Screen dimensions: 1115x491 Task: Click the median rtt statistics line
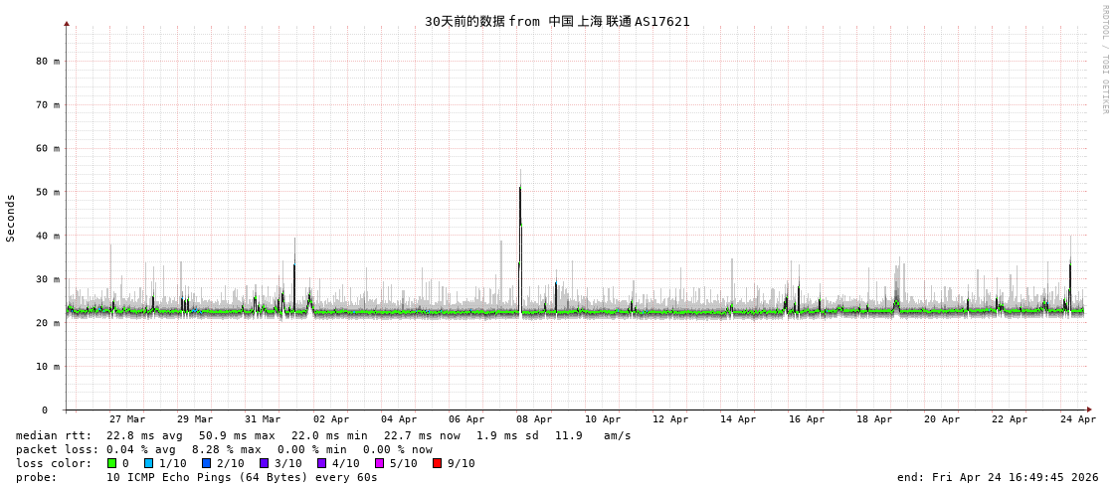click(x=323, y=435)
